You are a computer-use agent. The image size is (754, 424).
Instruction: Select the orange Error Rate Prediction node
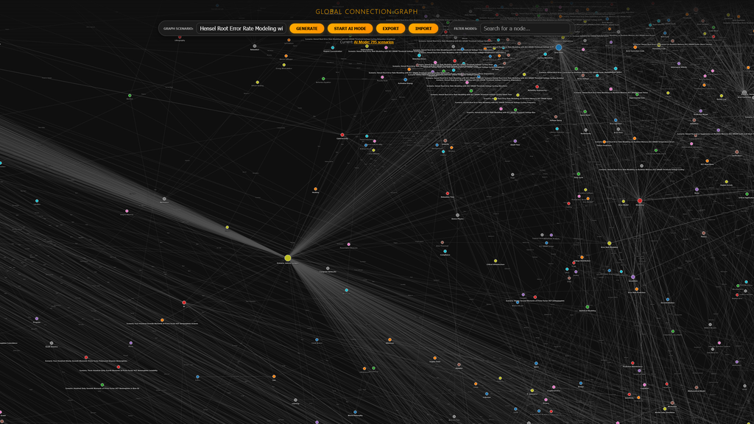tap(637, 289)
